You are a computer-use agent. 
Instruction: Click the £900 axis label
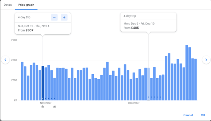pos(14,40)
